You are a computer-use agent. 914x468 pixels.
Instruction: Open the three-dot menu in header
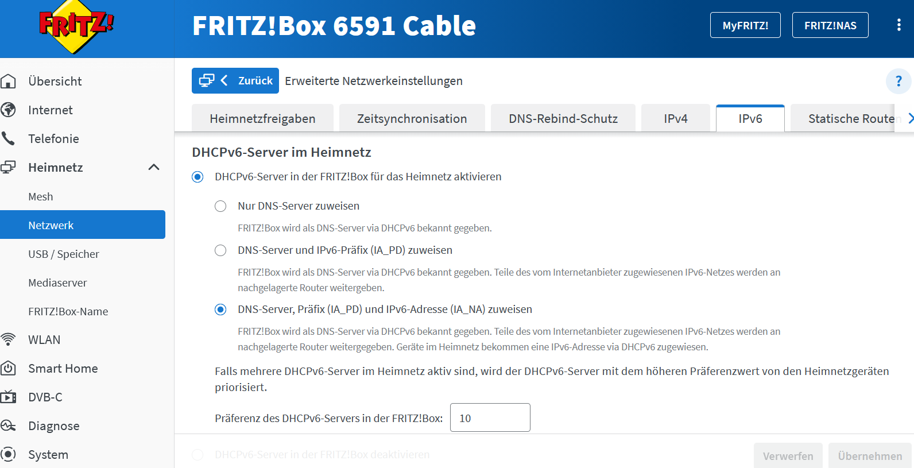(x=898, y=25)
